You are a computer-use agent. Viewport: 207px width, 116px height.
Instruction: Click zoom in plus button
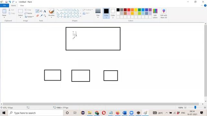point(205,108)
